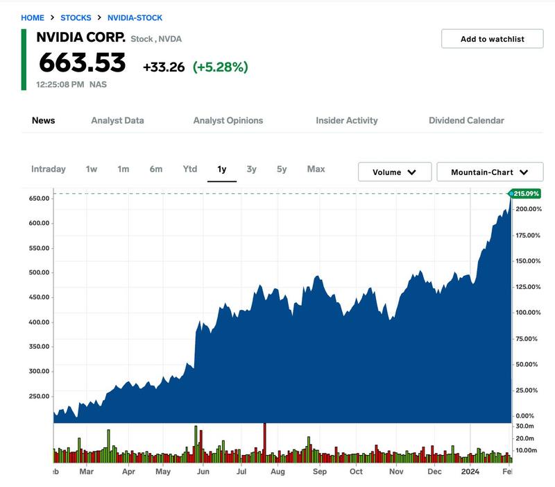Viewport: 555px width, 487px height.
Task: Click the 650.00 price axis label
Action: pos(40,199)
